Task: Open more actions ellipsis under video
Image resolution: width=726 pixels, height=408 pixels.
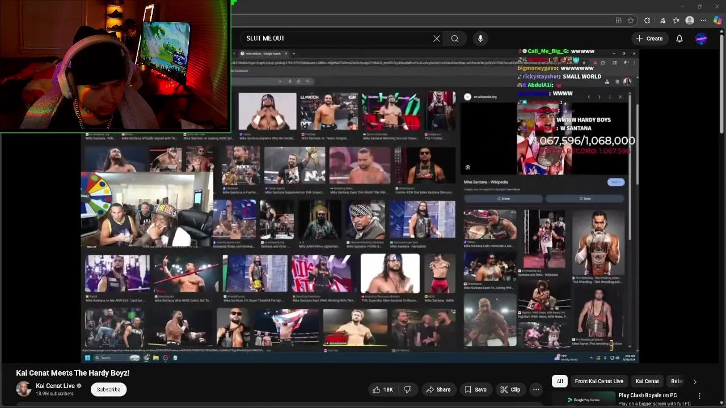Action: pyautogui.click(x=536, y=389)
